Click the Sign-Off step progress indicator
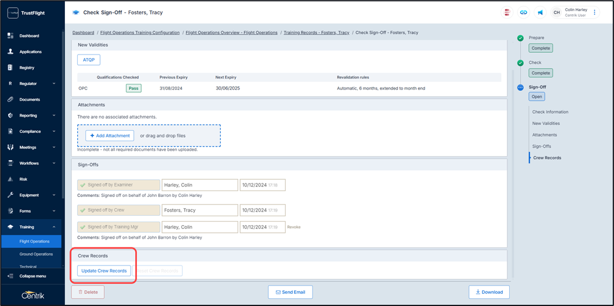 [x=520, y=87]
